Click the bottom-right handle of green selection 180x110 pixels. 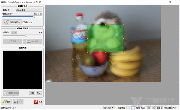click(123, 52)
